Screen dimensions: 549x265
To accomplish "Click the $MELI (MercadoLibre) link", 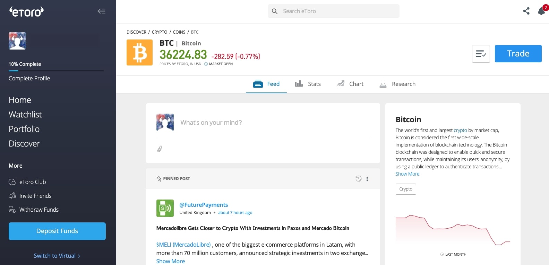I will pos(183,245).
